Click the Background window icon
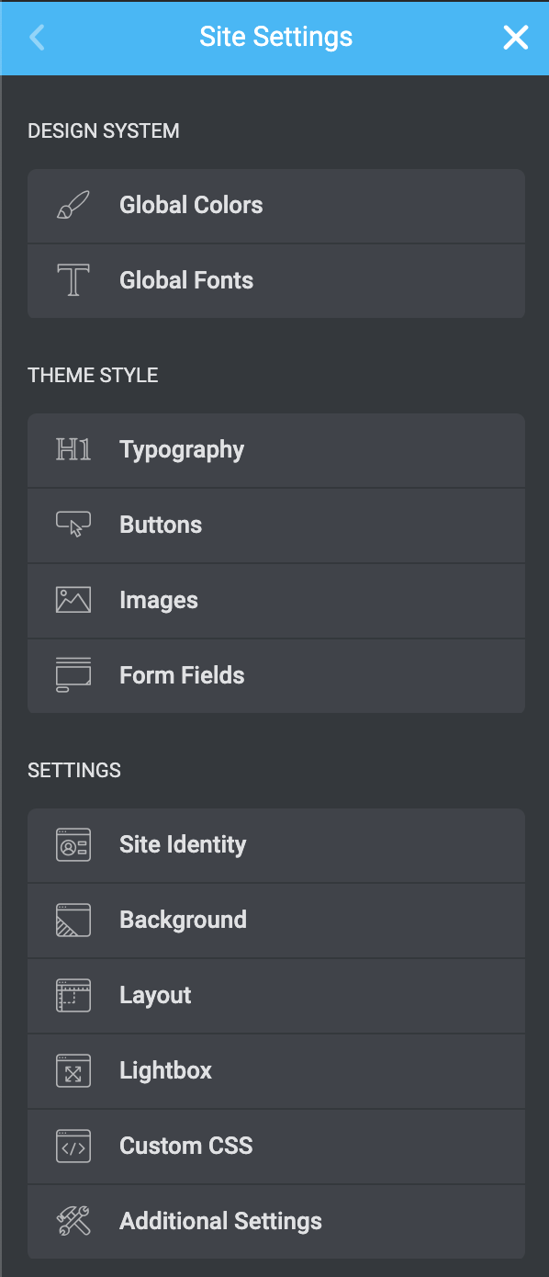The height and width of the screenshot is (1277, 549). tap(73, 921)
